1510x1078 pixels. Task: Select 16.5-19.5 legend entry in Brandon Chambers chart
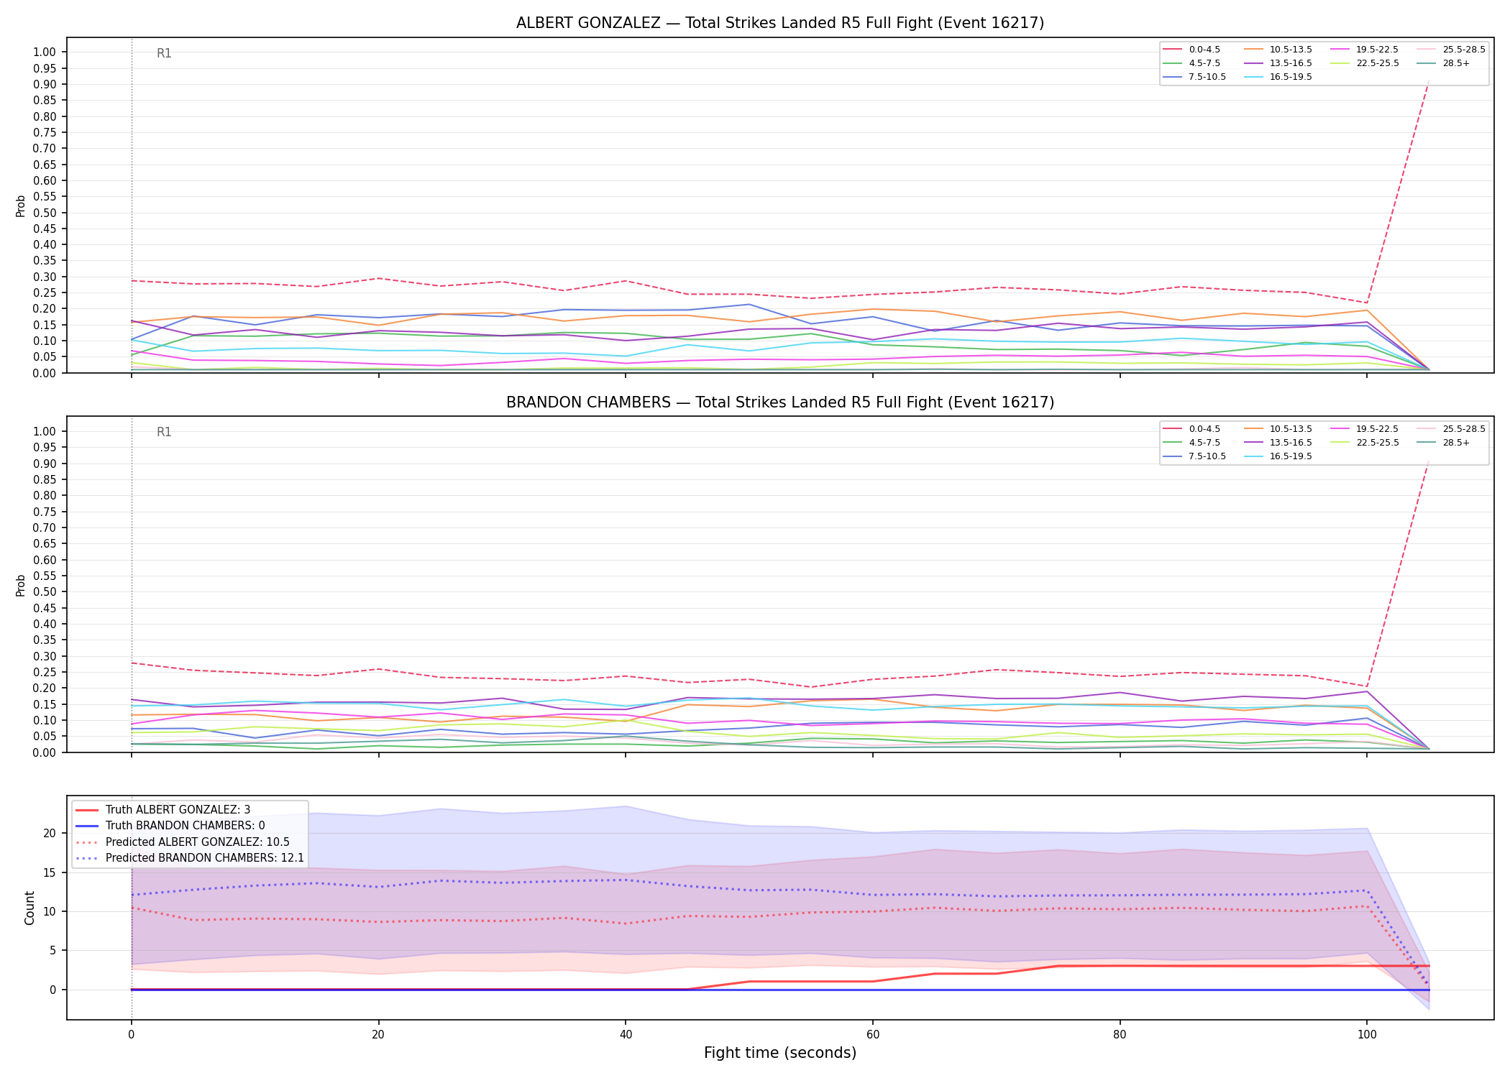coord(1278,456)
